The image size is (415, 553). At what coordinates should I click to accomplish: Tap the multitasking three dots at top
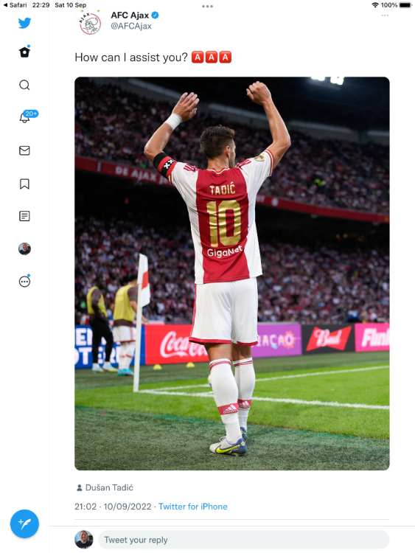tap(207, 7)
